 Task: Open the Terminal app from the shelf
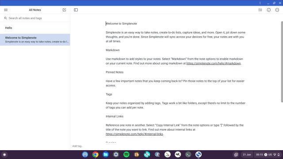click(188, 155)
